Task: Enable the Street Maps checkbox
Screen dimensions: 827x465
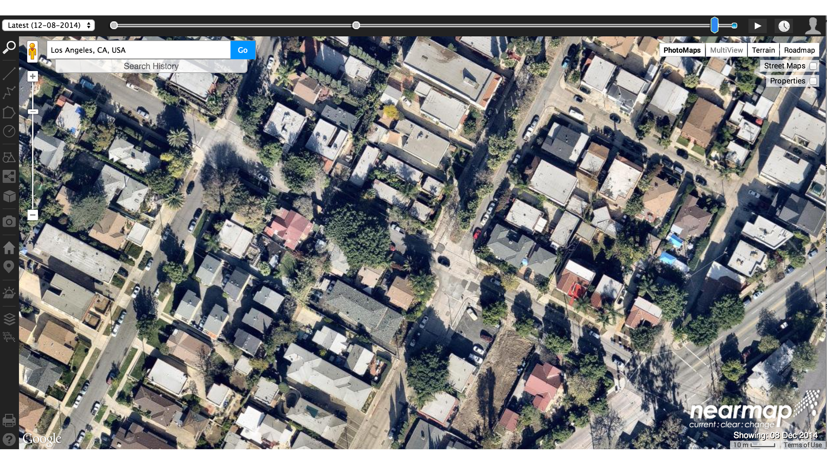Action: click(x=813, y=66)
